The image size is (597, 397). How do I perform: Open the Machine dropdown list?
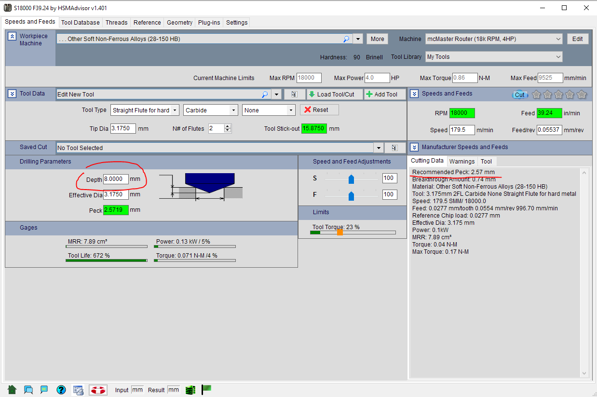coord(558,39)
